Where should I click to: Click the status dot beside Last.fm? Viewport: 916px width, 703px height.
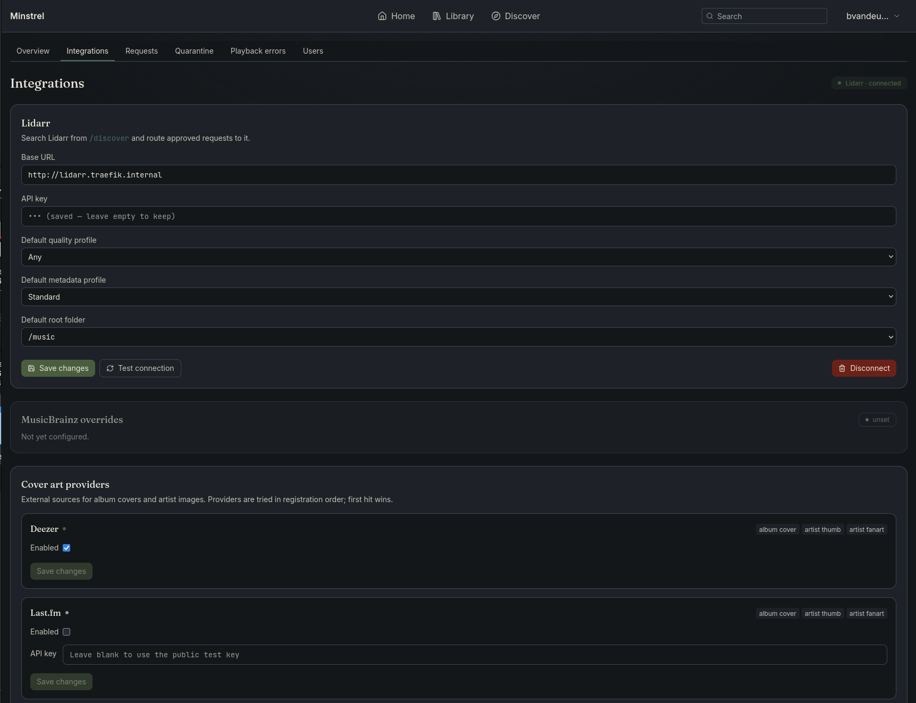pos(67,613)
